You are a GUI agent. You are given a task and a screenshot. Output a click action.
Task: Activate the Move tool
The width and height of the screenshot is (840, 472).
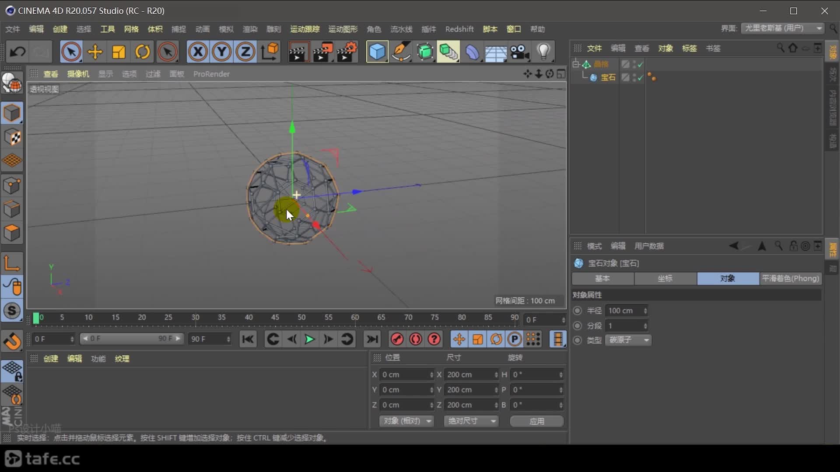click(95, 52)
